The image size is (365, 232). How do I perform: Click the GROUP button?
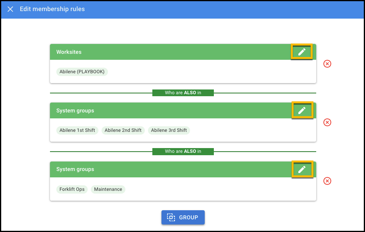[x=183, y=217]
